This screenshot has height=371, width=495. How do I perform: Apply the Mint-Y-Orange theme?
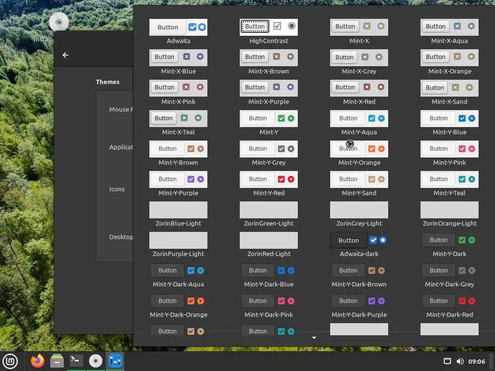tap(359, 153)
